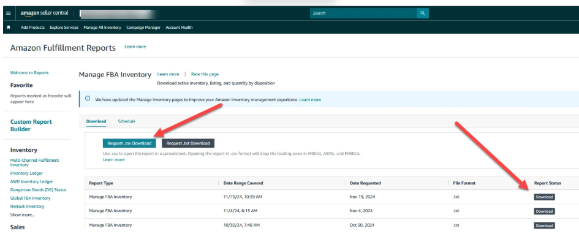Click the 11/19/24, 10:39 AM cell
The width and height of the screenshot is (579, 247).
click(243, 197)
